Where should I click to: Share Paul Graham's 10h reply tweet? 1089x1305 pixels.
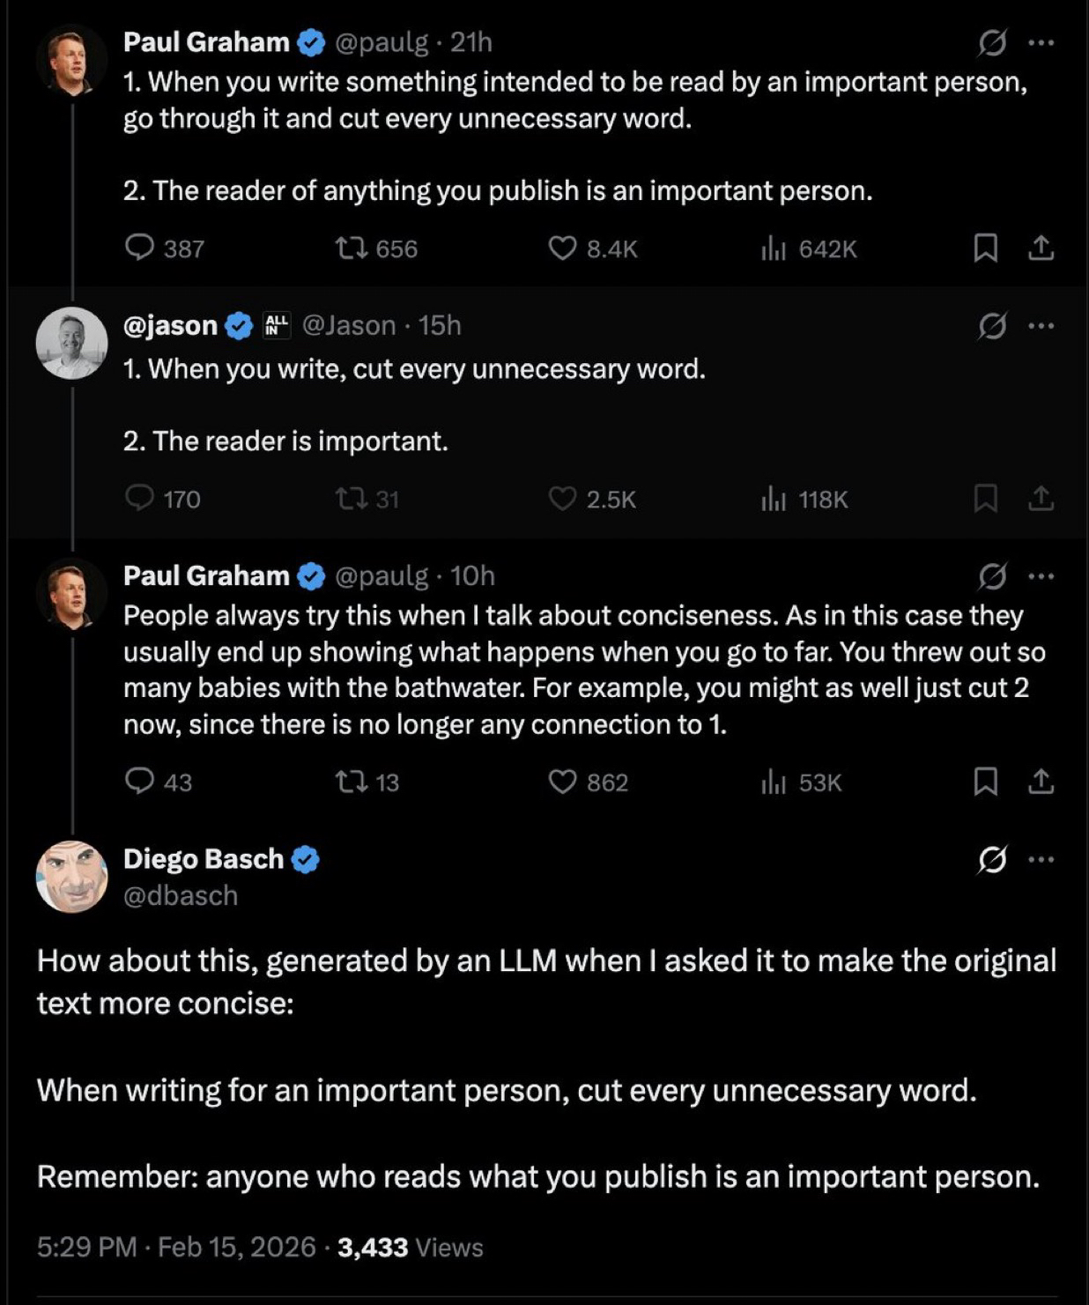[x=1041, y=782]
